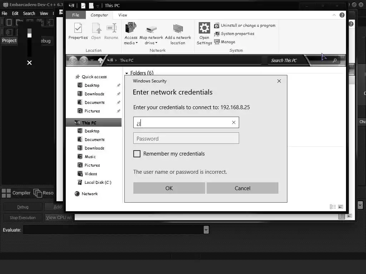Navigate back in Explorer
The height and width of the screenshot is (274, 366).
coord(73,61)
